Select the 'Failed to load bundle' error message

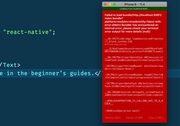click(133, 23)
